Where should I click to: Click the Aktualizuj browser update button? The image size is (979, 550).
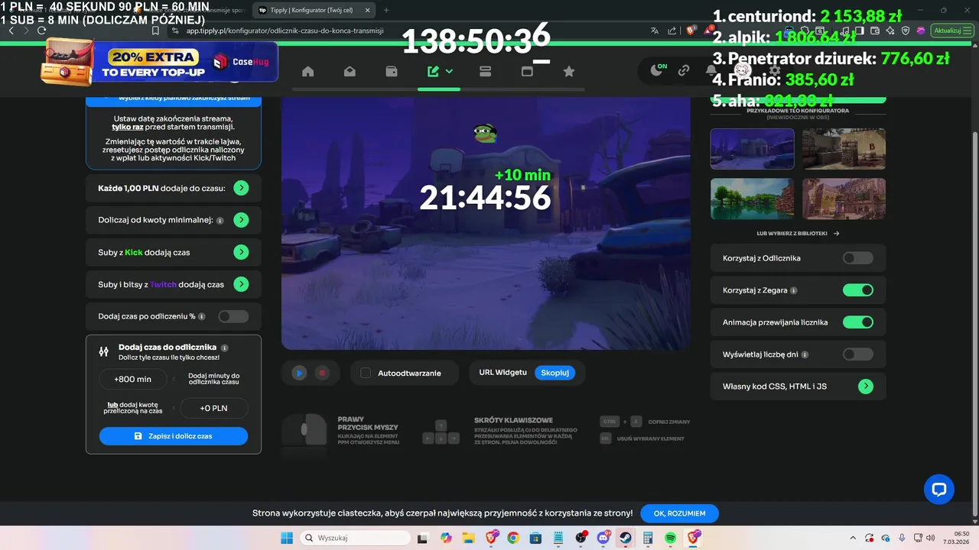pyautogui.click(x=951, y=31)
